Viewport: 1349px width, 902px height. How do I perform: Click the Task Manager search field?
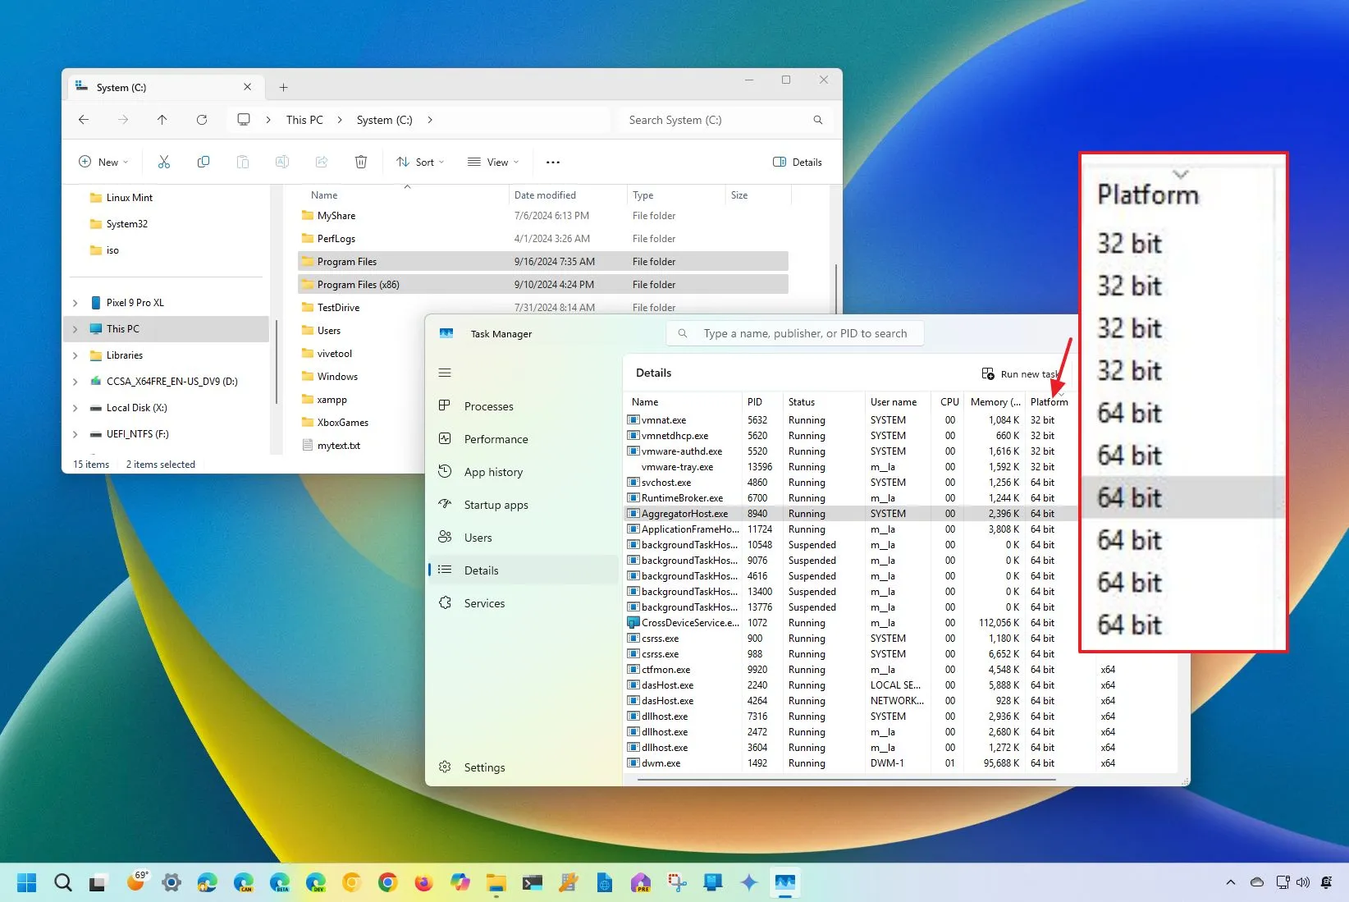click(x=804, y=333)
